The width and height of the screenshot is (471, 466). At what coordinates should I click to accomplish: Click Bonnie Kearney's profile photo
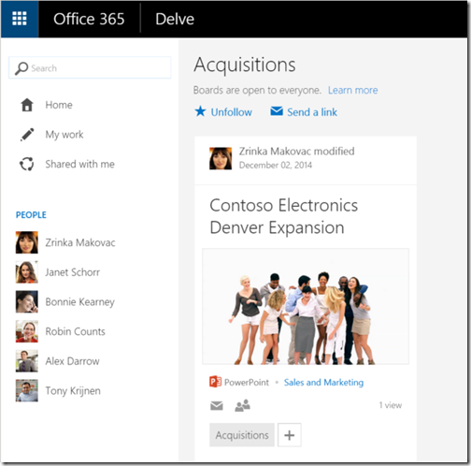(x=27, y=301)
